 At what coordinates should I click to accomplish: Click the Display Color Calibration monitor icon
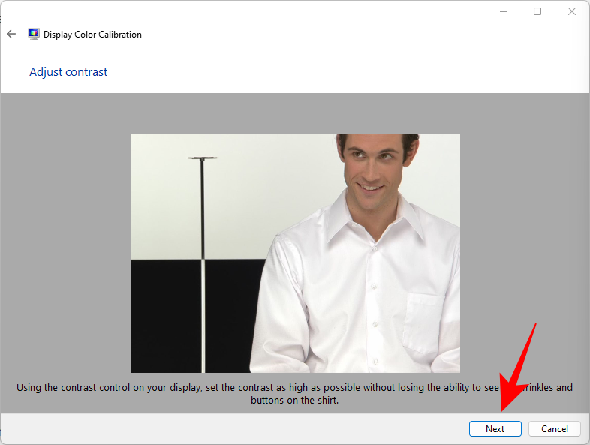(34, 35)
